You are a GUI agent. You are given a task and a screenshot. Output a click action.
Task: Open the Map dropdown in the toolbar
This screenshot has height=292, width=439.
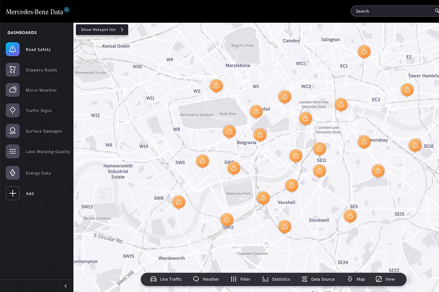(356, 279)
